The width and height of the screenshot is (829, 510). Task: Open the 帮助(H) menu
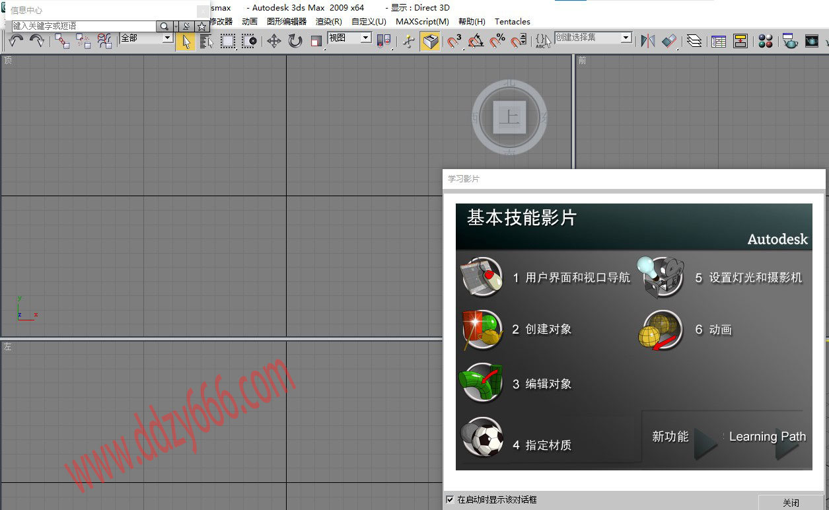coord(472,21)
